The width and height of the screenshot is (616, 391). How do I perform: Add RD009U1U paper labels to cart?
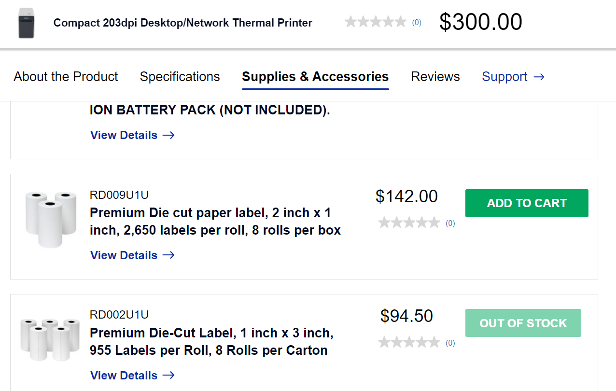(x=527, y=203)
